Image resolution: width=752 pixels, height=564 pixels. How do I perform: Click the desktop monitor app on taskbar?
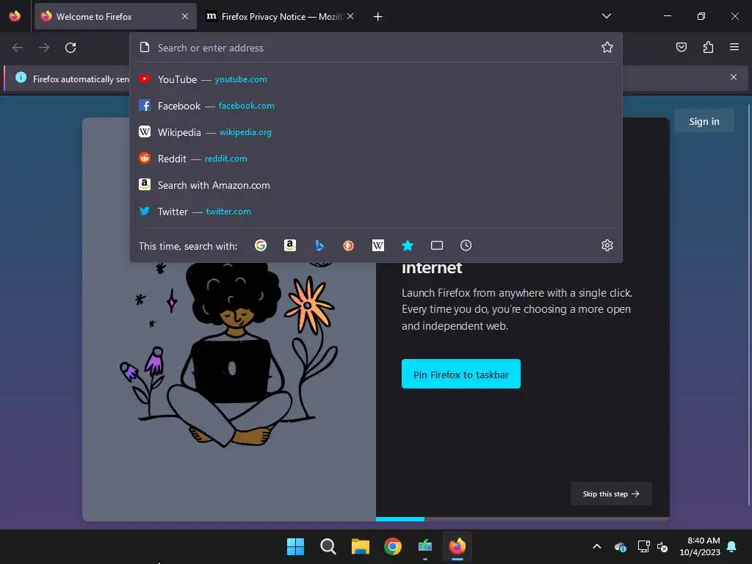[425, 546]
